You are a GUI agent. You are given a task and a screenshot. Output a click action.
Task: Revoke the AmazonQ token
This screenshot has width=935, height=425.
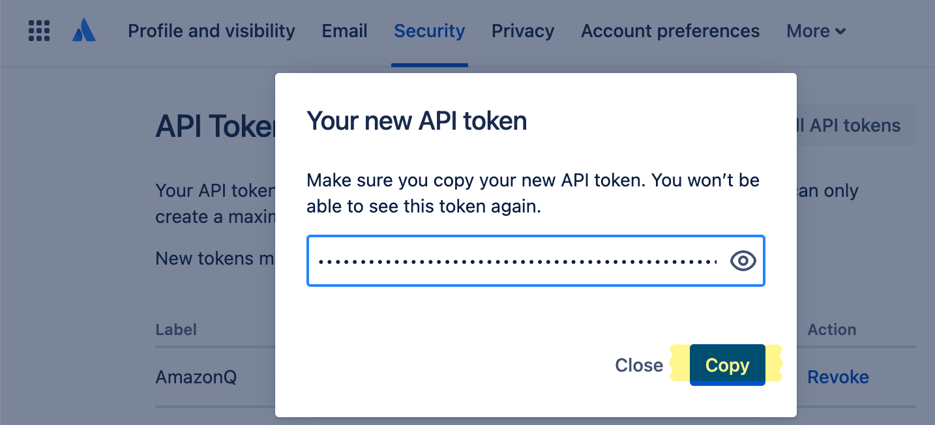click(838, 377)
